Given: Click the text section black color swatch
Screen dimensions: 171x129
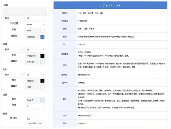Looking at the screenshot, I should click(42, 81).
